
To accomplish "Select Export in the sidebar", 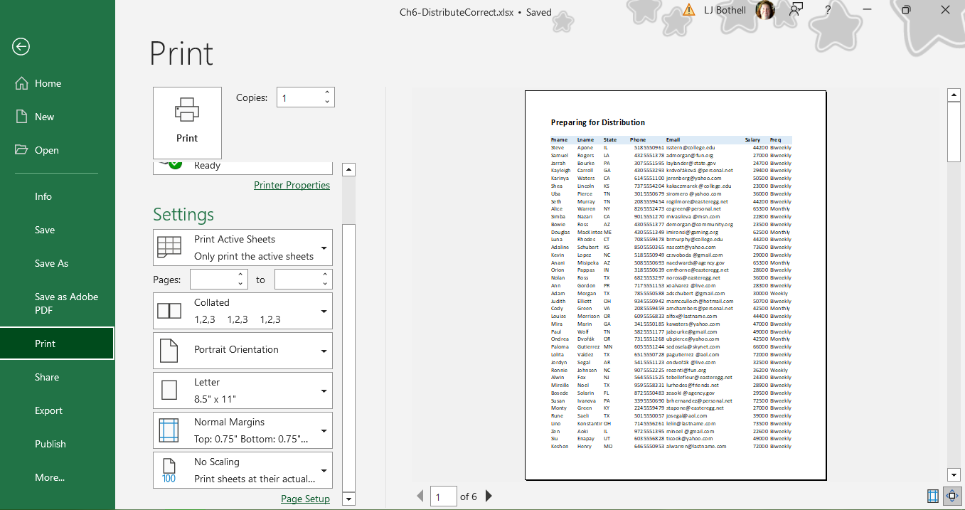I will (x=50, y=410).
